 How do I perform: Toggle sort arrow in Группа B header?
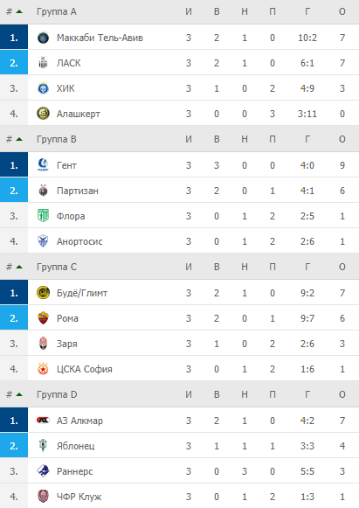[19, 139]
